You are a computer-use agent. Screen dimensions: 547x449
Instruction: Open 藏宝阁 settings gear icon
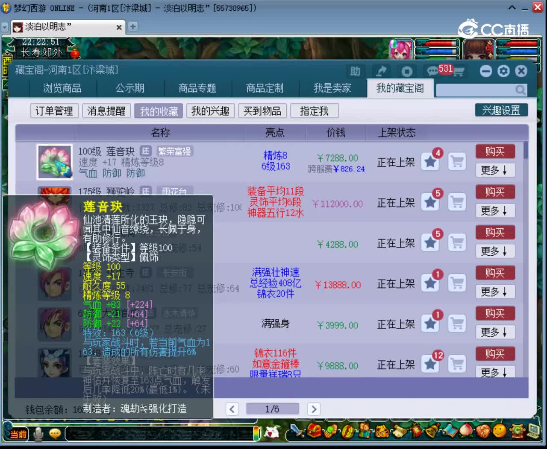point(503,71)
